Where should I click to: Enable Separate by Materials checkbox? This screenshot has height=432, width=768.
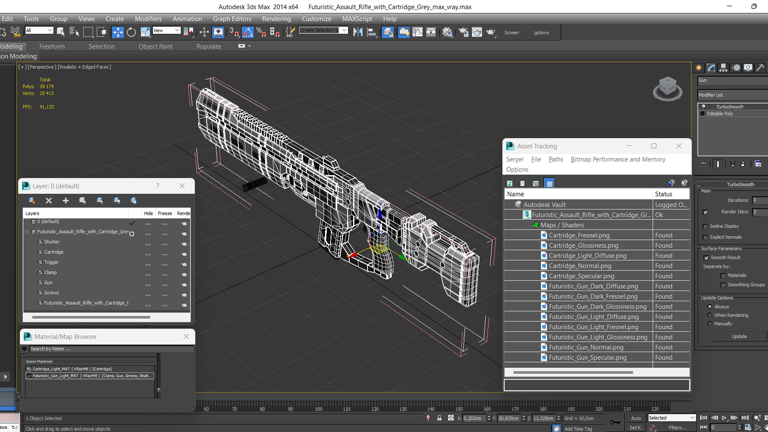723,276
